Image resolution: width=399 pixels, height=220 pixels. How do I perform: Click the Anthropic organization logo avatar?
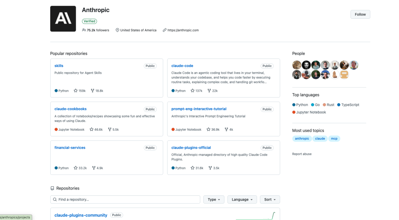63,19
